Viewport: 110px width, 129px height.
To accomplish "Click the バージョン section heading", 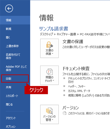I will click(x=70, y=108).
